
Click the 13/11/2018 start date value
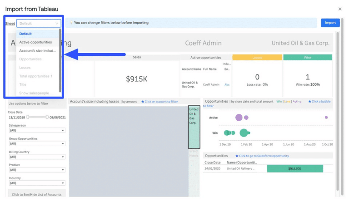[17, 117]
